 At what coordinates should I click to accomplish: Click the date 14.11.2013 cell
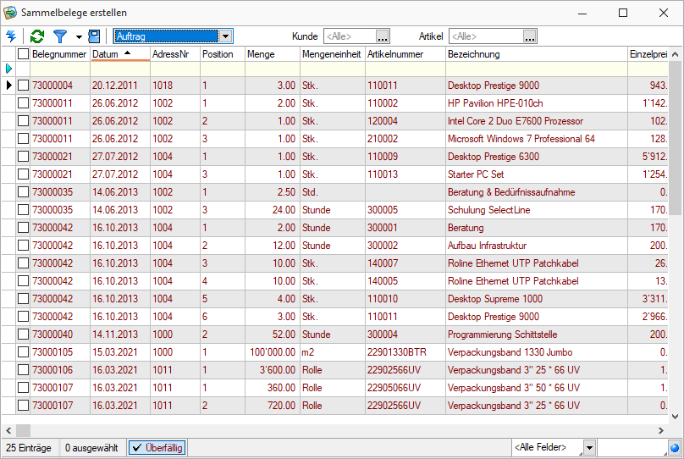120,335
